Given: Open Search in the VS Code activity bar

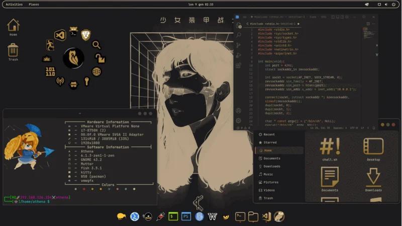Looking at the screenshot, I should coord(239,35).
